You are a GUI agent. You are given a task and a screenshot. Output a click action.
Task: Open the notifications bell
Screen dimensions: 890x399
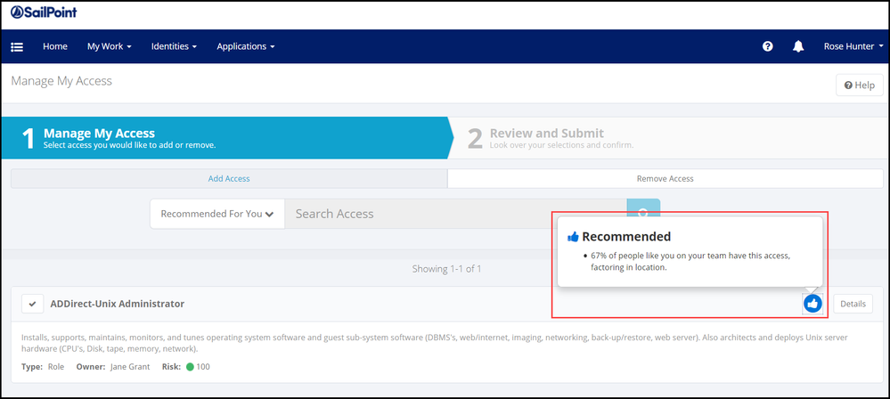click(x=798, y=46)
